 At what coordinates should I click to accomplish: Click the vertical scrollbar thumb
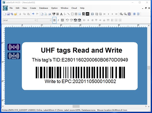[149, 68]
